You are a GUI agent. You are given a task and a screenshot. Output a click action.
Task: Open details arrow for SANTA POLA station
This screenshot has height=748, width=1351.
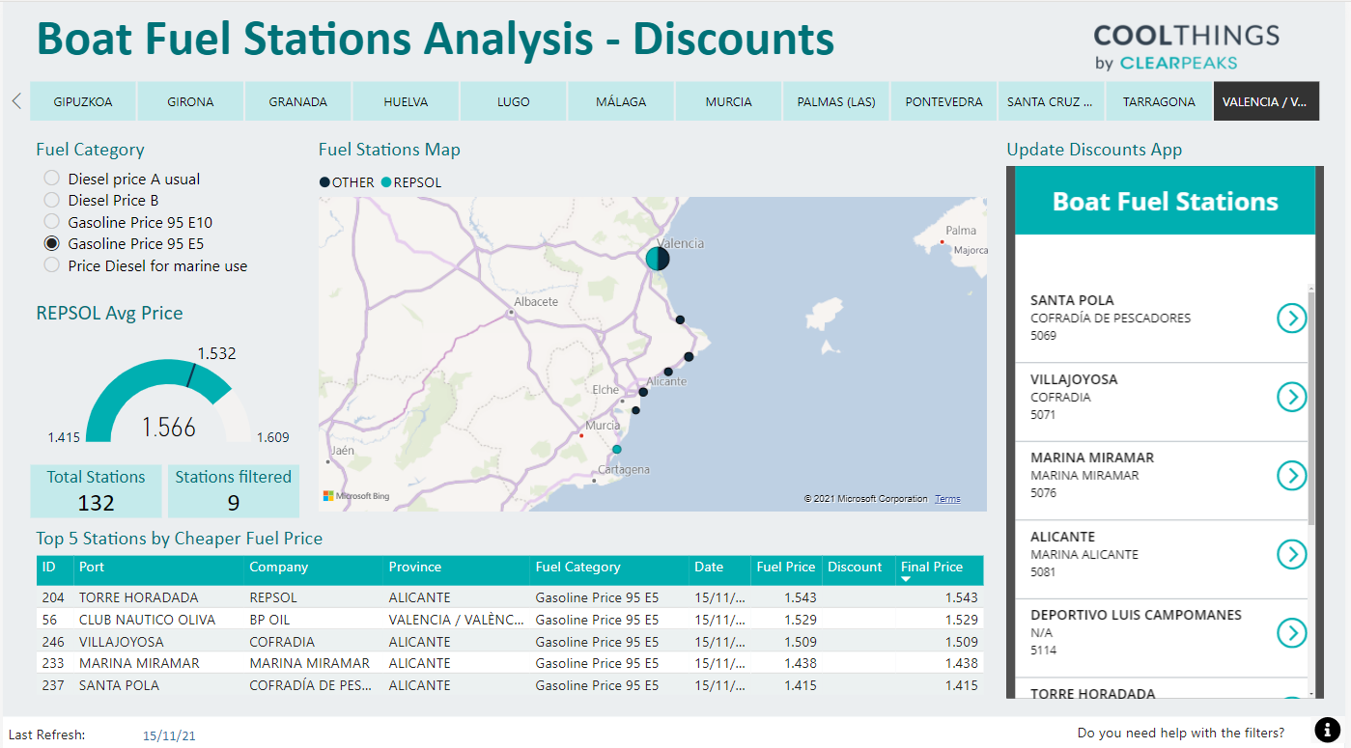coord(1291,318)
